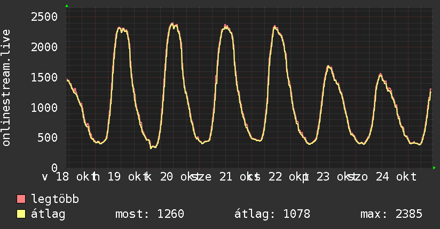Click the pink legtöbb legend swatch
This screenshot has height=229, width=440.
click(21, 199)
